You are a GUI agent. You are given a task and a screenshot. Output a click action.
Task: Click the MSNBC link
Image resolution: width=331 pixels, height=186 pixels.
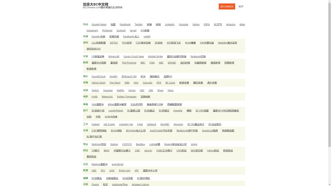172,63
